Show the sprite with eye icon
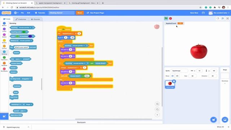This screenshot has height=130, width=231. coord(173,76)
